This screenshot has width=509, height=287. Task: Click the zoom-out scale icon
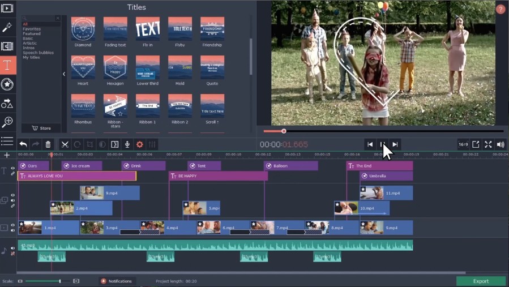point(20,281)
